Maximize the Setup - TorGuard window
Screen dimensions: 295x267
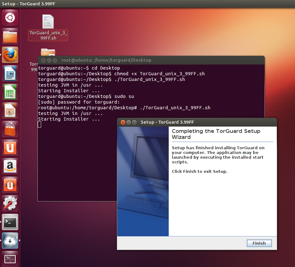[x=134, y=122]
